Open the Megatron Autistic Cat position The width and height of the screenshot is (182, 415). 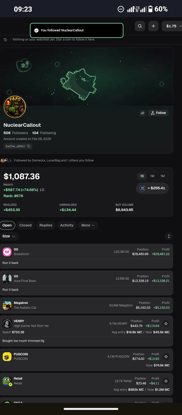86,305
